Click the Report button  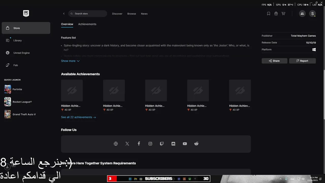pyautogui.click(x=302, y=61)
